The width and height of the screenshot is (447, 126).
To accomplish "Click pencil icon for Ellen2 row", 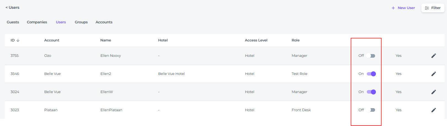I will 433,74.
